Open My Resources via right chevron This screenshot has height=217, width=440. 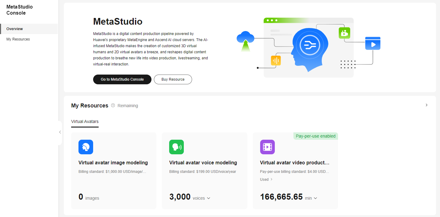427,105
